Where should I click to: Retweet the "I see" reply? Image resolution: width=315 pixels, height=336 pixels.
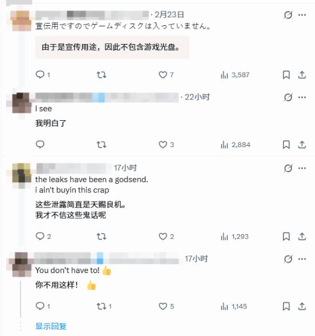pos(101,145)
